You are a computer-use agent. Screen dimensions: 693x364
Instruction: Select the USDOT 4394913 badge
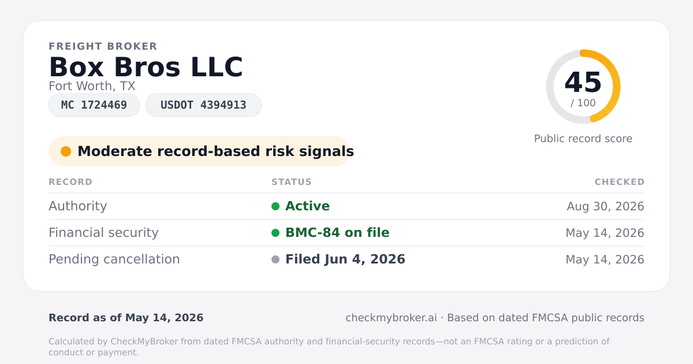pyautogui.click(x=203, y=105)
